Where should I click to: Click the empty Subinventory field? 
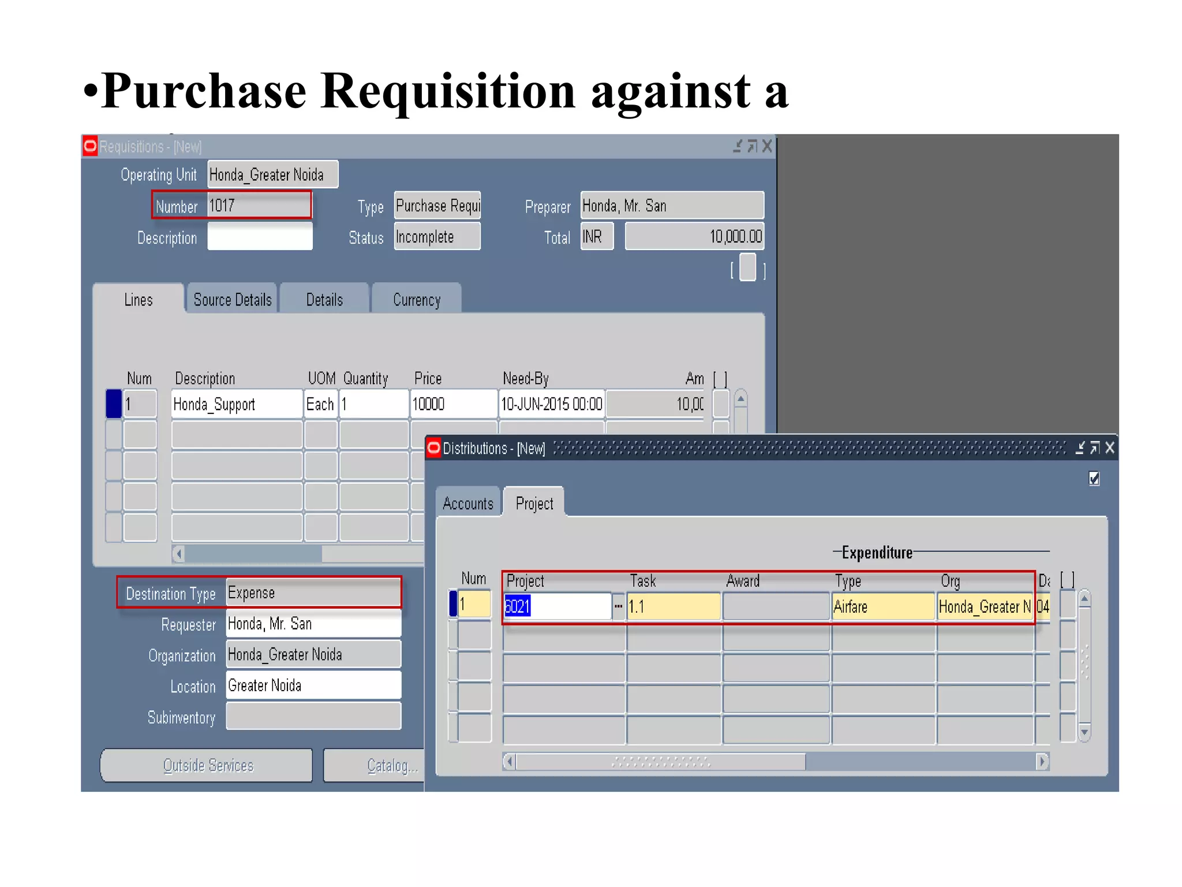313,716
